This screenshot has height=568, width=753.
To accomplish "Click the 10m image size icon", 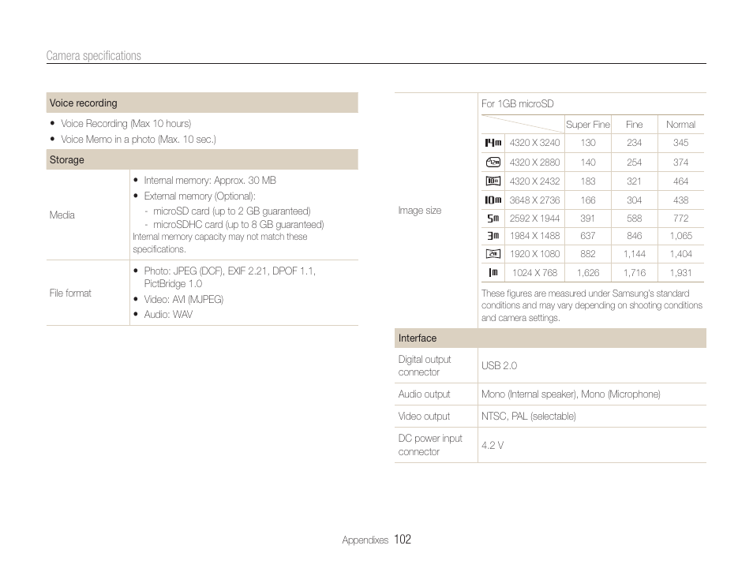I will [x=493, y=200].
